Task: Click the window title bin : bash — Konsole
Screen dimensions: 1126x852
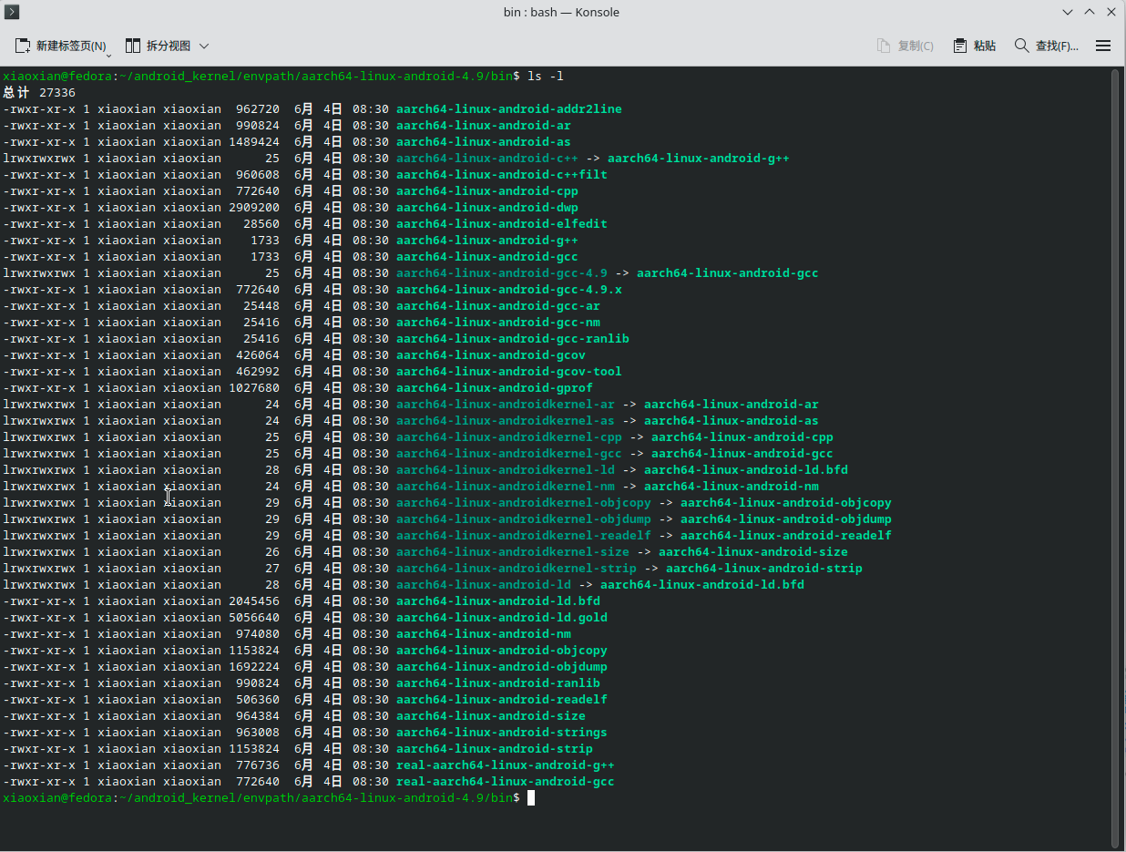Action: [x=561, y=12]
